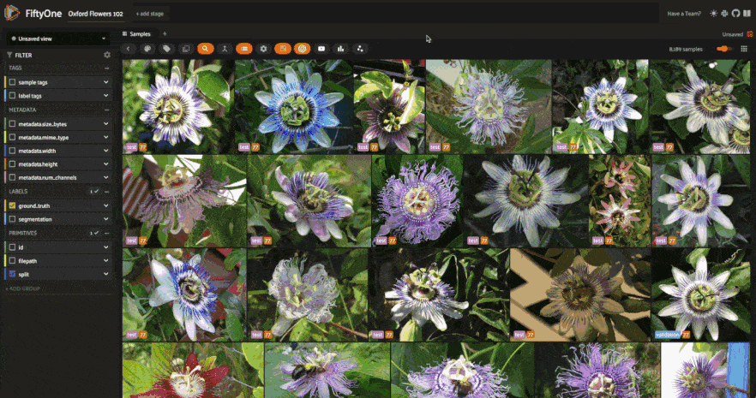Click the Have a Team? link
The width and height of the screenshot is (756, 398).
[684, 14]
